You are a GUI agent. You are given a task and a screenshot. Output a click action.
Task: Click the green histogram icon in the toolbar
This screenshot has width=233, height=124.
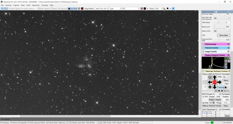click(165, 9)
